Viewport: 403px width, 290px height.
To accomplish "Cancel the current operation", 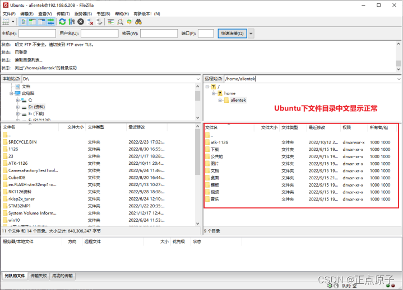I will pos(81,22).
